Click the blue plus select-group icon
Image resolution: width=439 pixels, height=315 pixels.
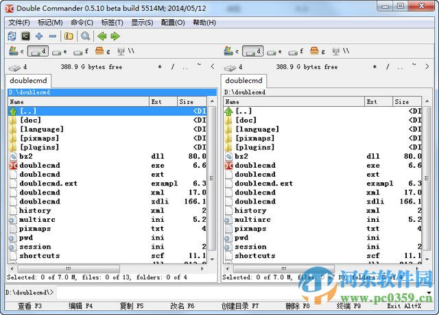39,36
